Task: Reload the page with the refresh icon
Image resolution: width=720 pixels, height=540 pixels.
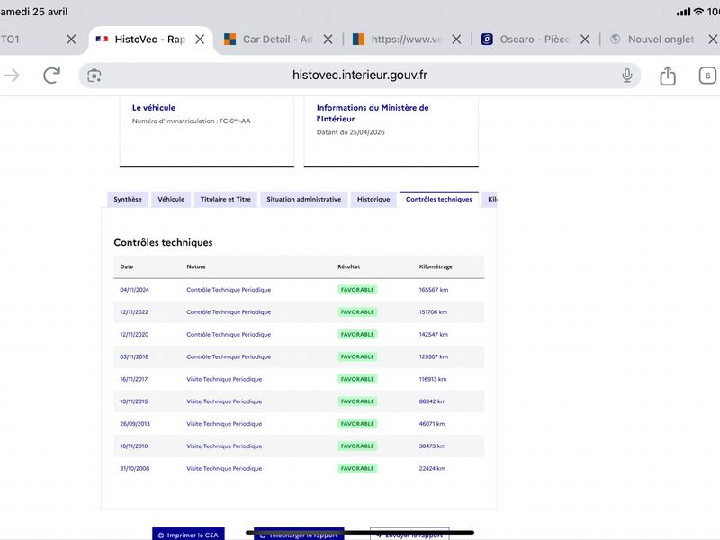Action: tap(51, 76)
